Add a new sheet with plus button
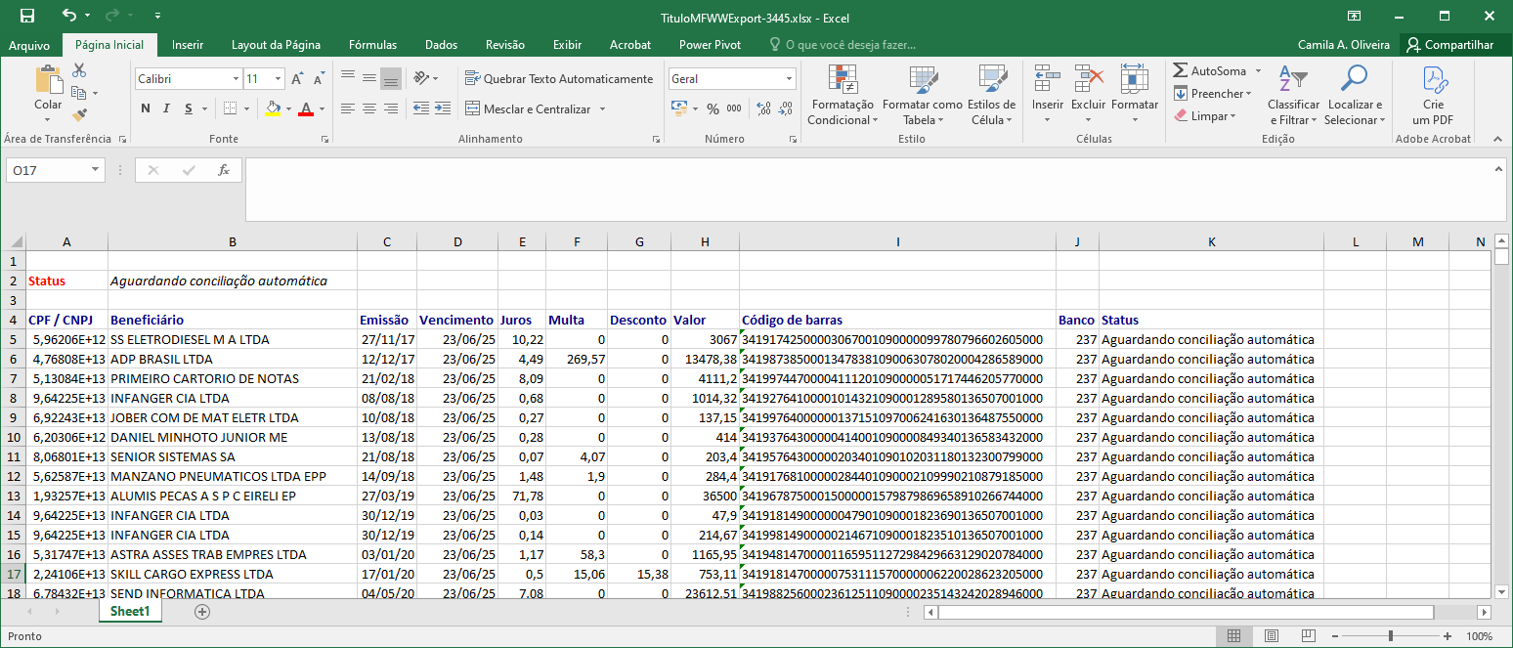The width and height of the screenshot is (1513, 648). (x=202, y=612)
